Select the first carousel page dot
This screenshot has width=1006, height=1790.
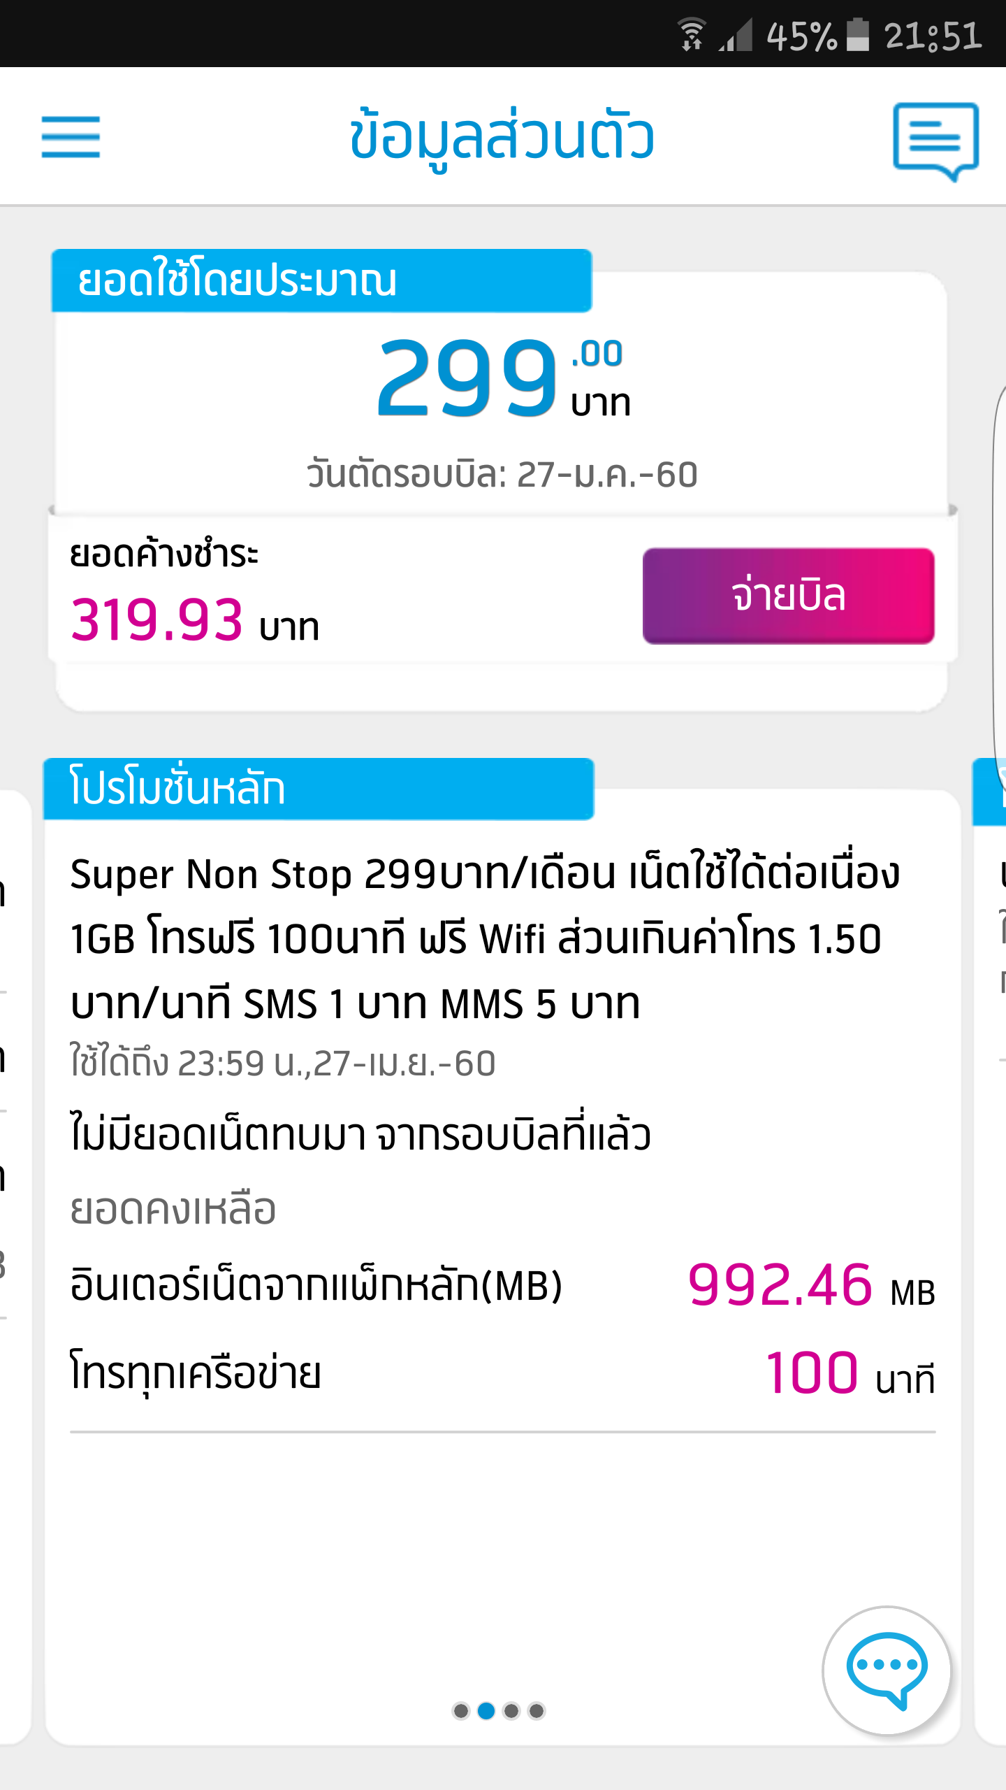tap(461, 1710)
